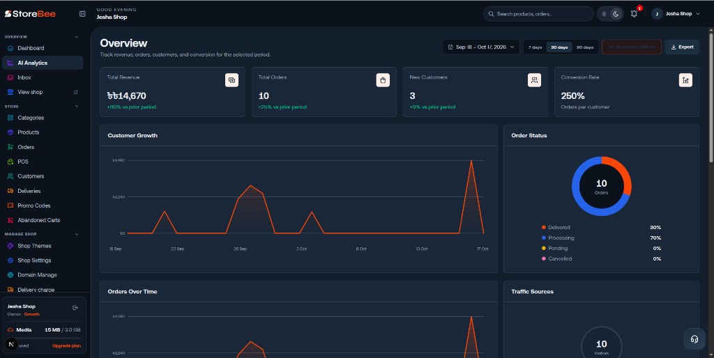This screenshot has width=714, height=358.
Task: Open the notifications bell
Action: [634, 14]
